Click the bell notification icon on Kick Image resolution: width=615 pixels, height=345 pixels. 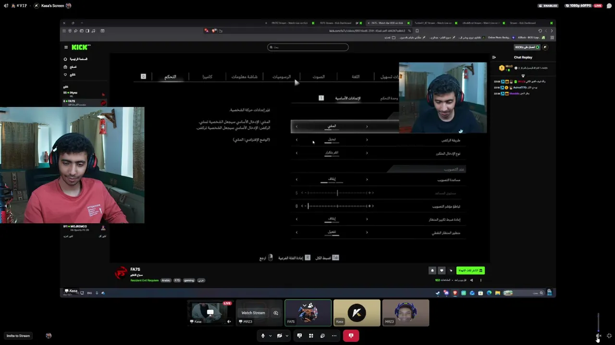[x=432, y=271]
